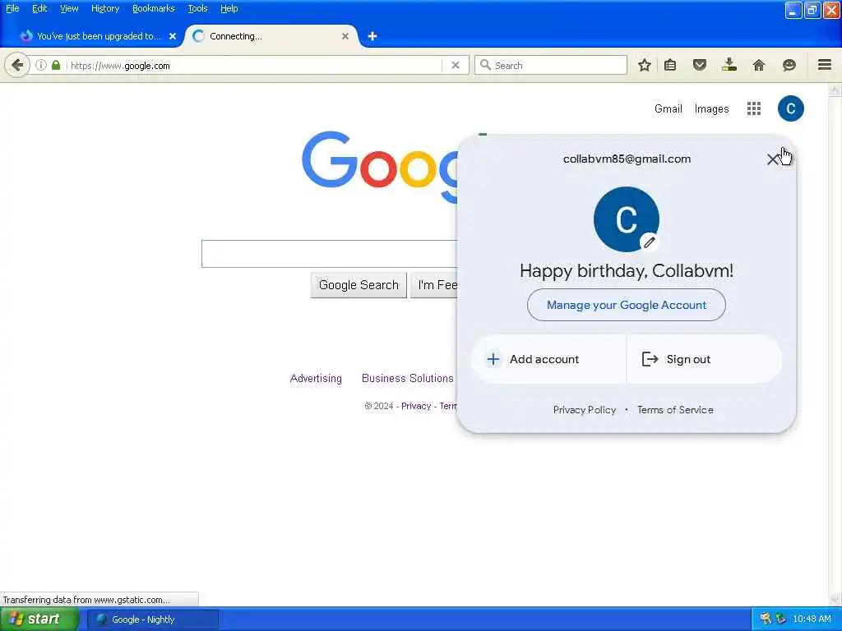Sign out of the Google account
Screen dimensions: 842x631
(x=704, y=359)
